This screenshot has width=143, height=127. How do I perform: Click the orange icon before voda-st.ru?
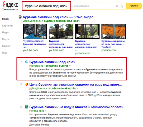tap(30, 111)
